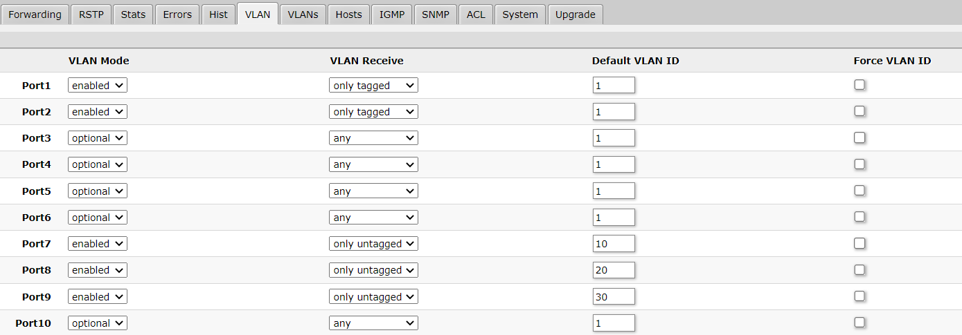Expand Port3 VLAN Receive dropdown
Viewport: 962px width, 335px height.
[373, 138]
